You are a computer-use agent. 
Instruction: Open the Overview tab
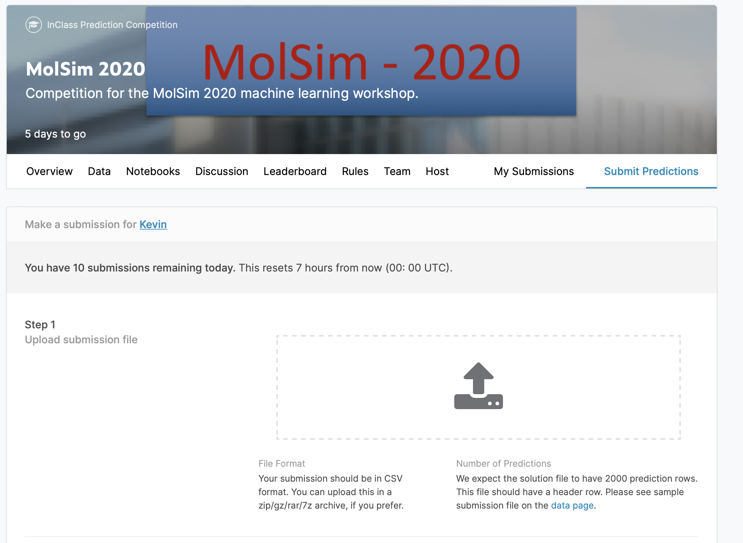[x=49, y=171]
